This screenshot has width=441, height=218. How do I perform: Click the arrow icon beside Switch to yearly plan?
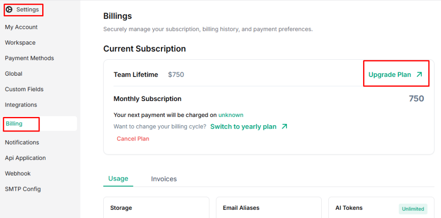point(284,127)
